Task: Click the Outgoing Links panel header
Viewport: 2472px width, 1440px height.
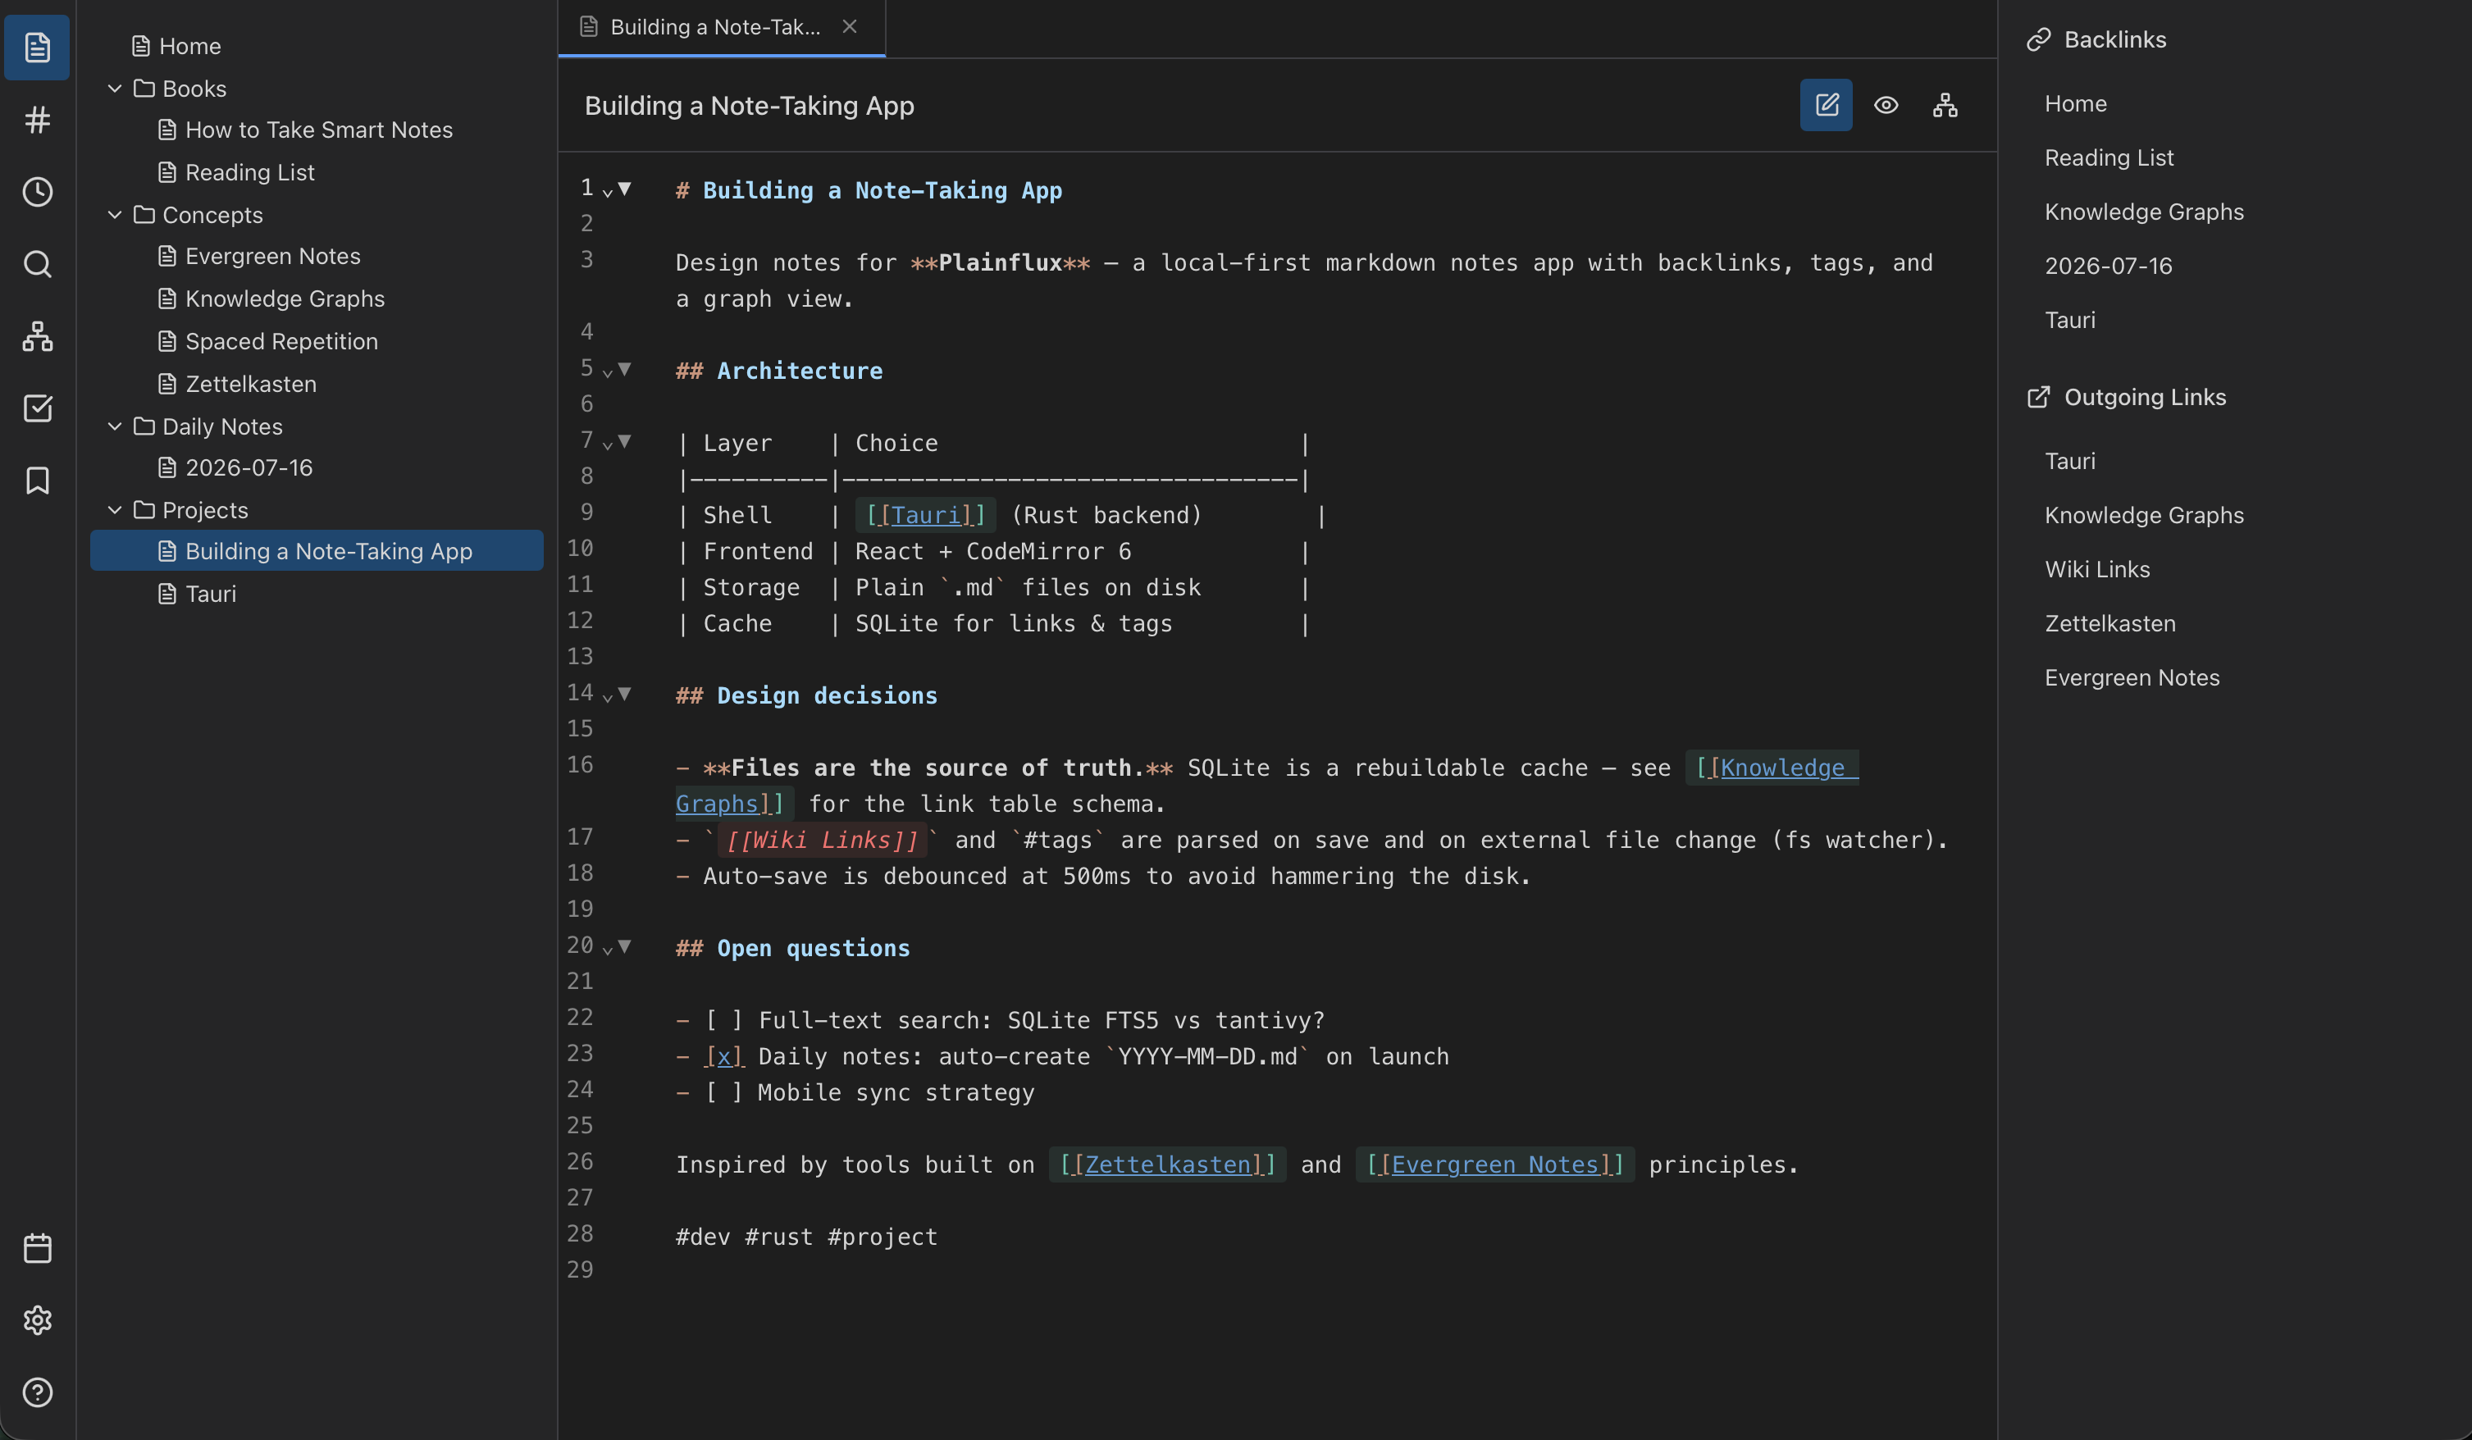Action: click(x=2127, y=397)
